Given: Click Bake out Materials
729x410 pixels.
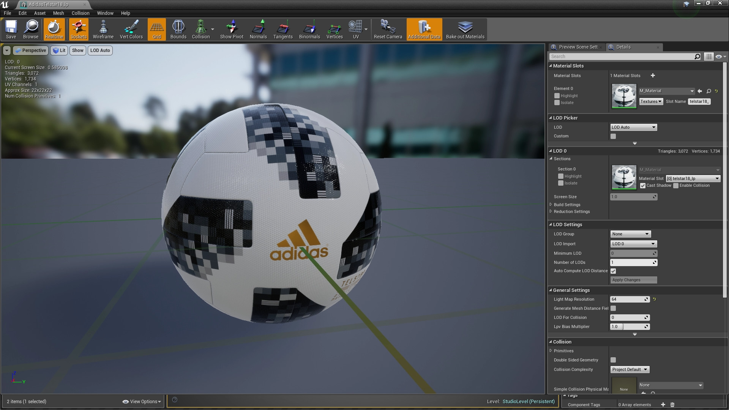Looking at the screenshot, I should point(465,30).
